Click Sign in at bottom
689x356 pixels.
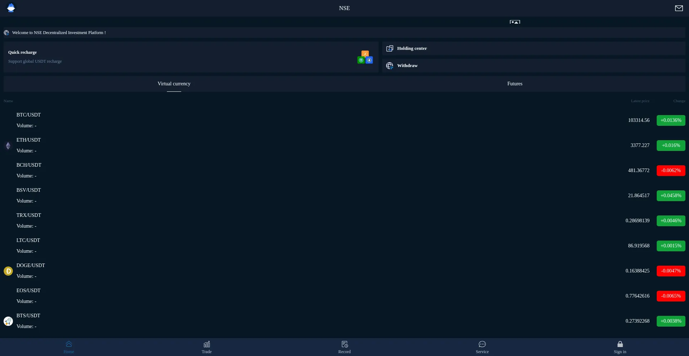pyautogui.click(x=620, y=347)
